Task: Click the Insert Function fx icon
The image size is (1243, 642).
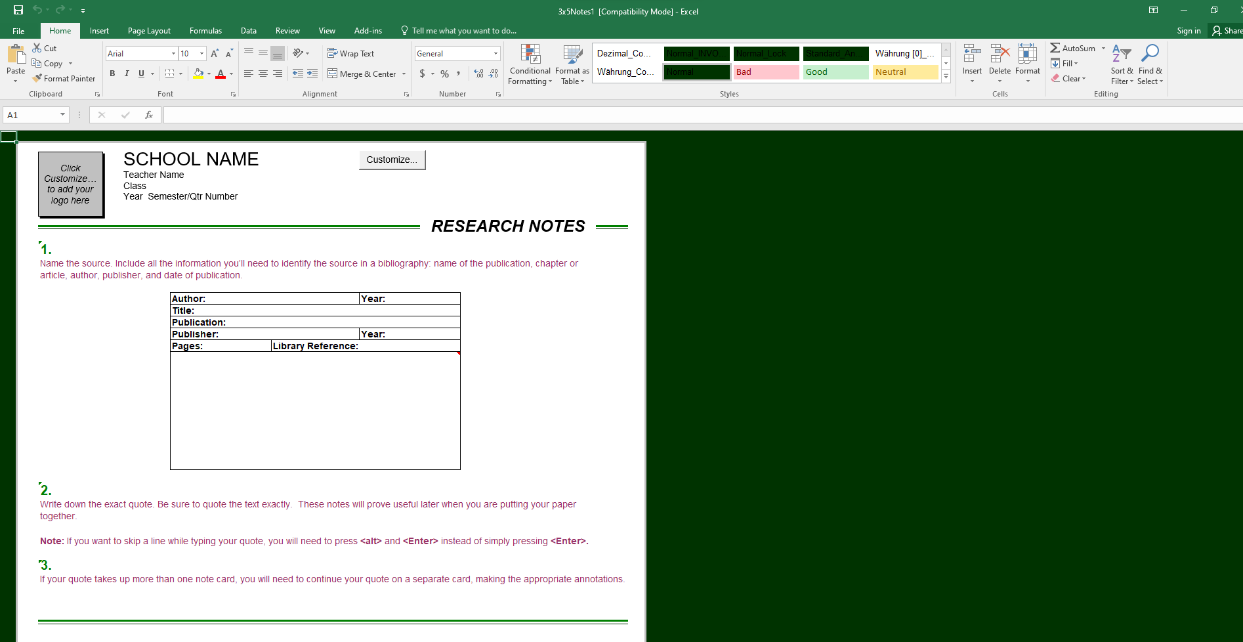Action: 149,115
